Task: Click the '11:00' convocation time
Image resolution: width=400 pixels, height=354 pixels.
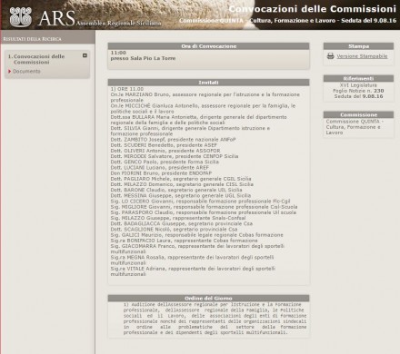Action: pyautogui.click(x=118, y=53)
